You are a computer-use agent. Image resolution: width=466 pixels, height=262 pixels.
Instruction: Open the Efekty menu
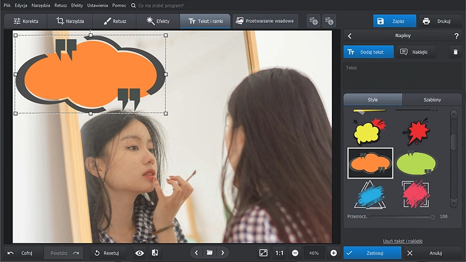tap(77, 5)
